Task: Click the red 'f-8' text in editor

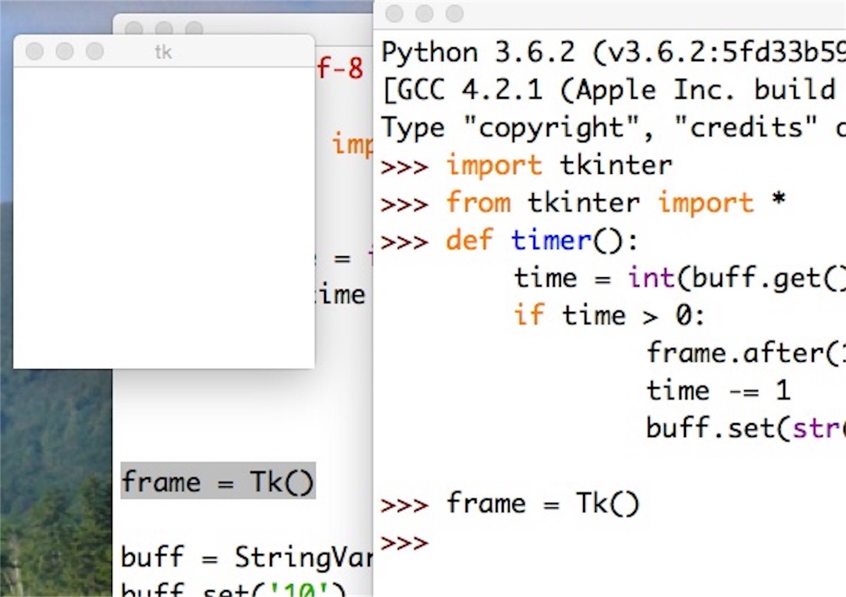Action: 340,68
